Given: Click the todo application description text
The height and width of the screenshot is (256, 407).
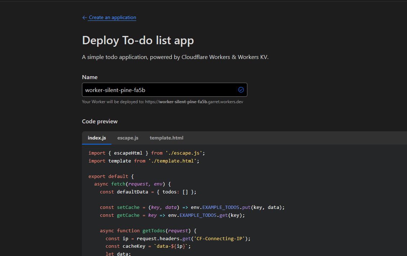Looking at the screenshot, I should (175, 57).
